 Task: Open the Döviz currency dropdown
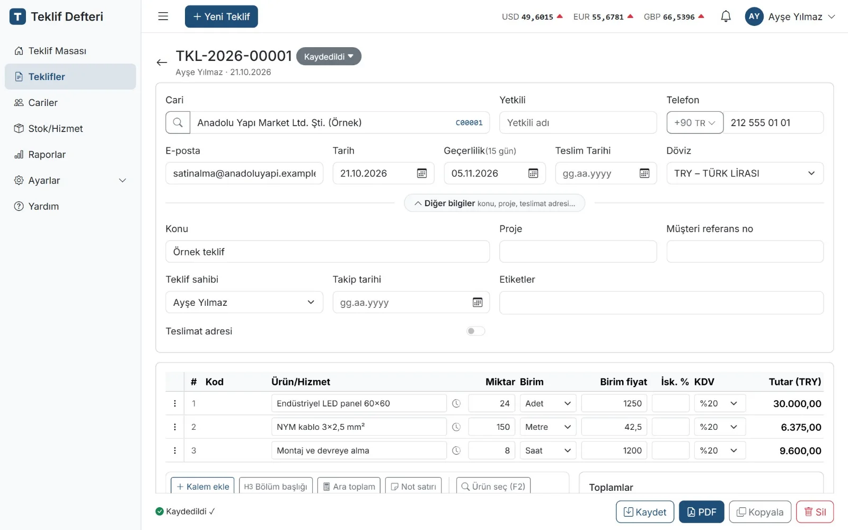pos(745,173)
